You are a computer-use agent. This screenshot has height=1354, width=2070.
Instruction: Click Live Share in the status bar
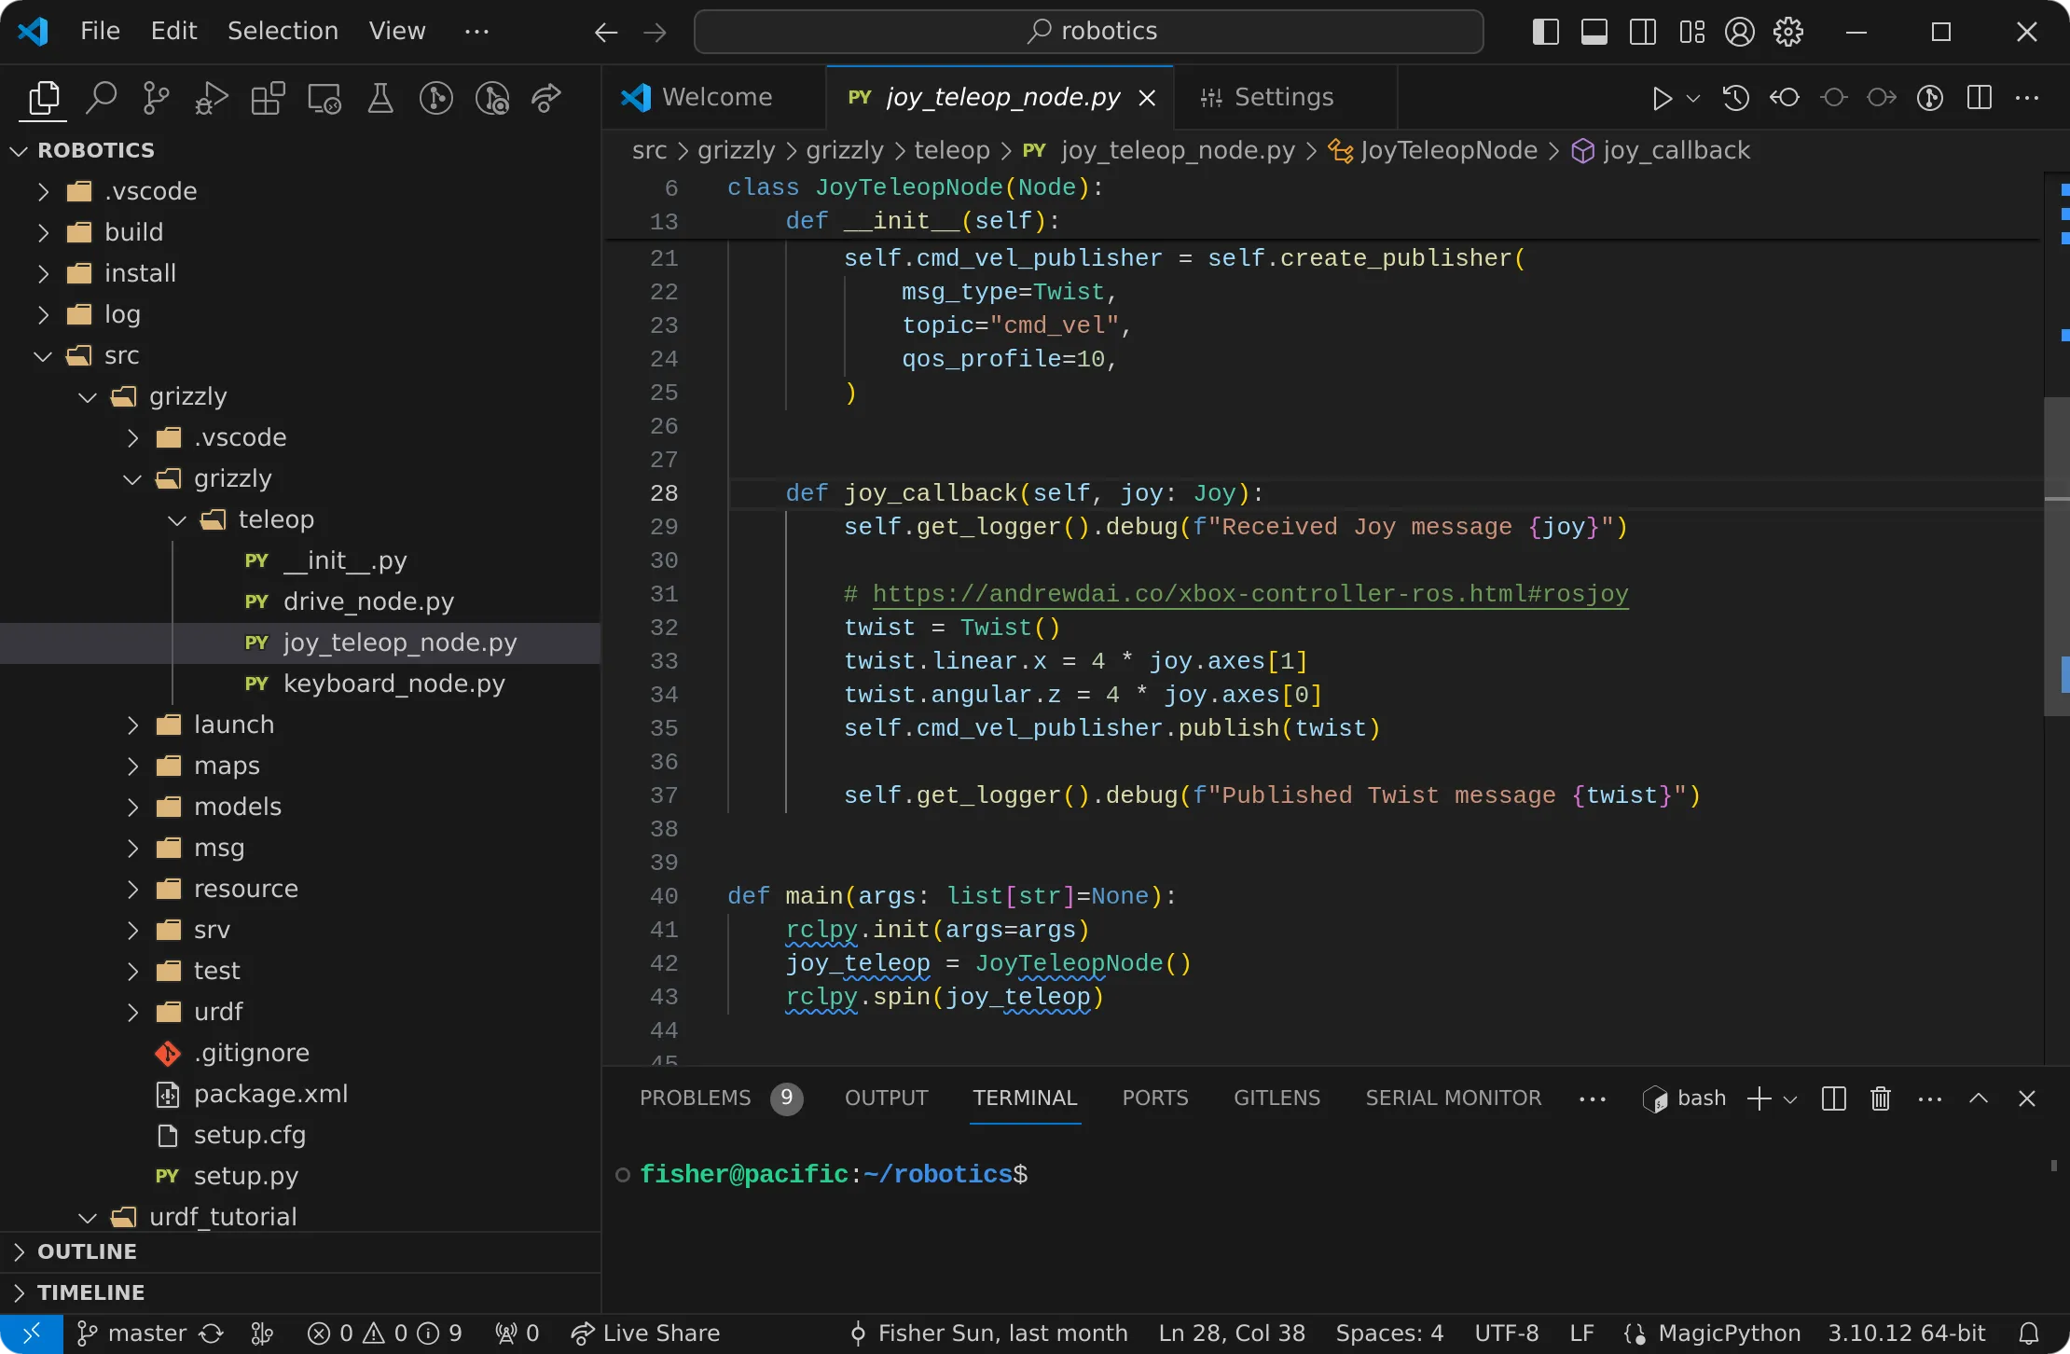click(662, 1333)
